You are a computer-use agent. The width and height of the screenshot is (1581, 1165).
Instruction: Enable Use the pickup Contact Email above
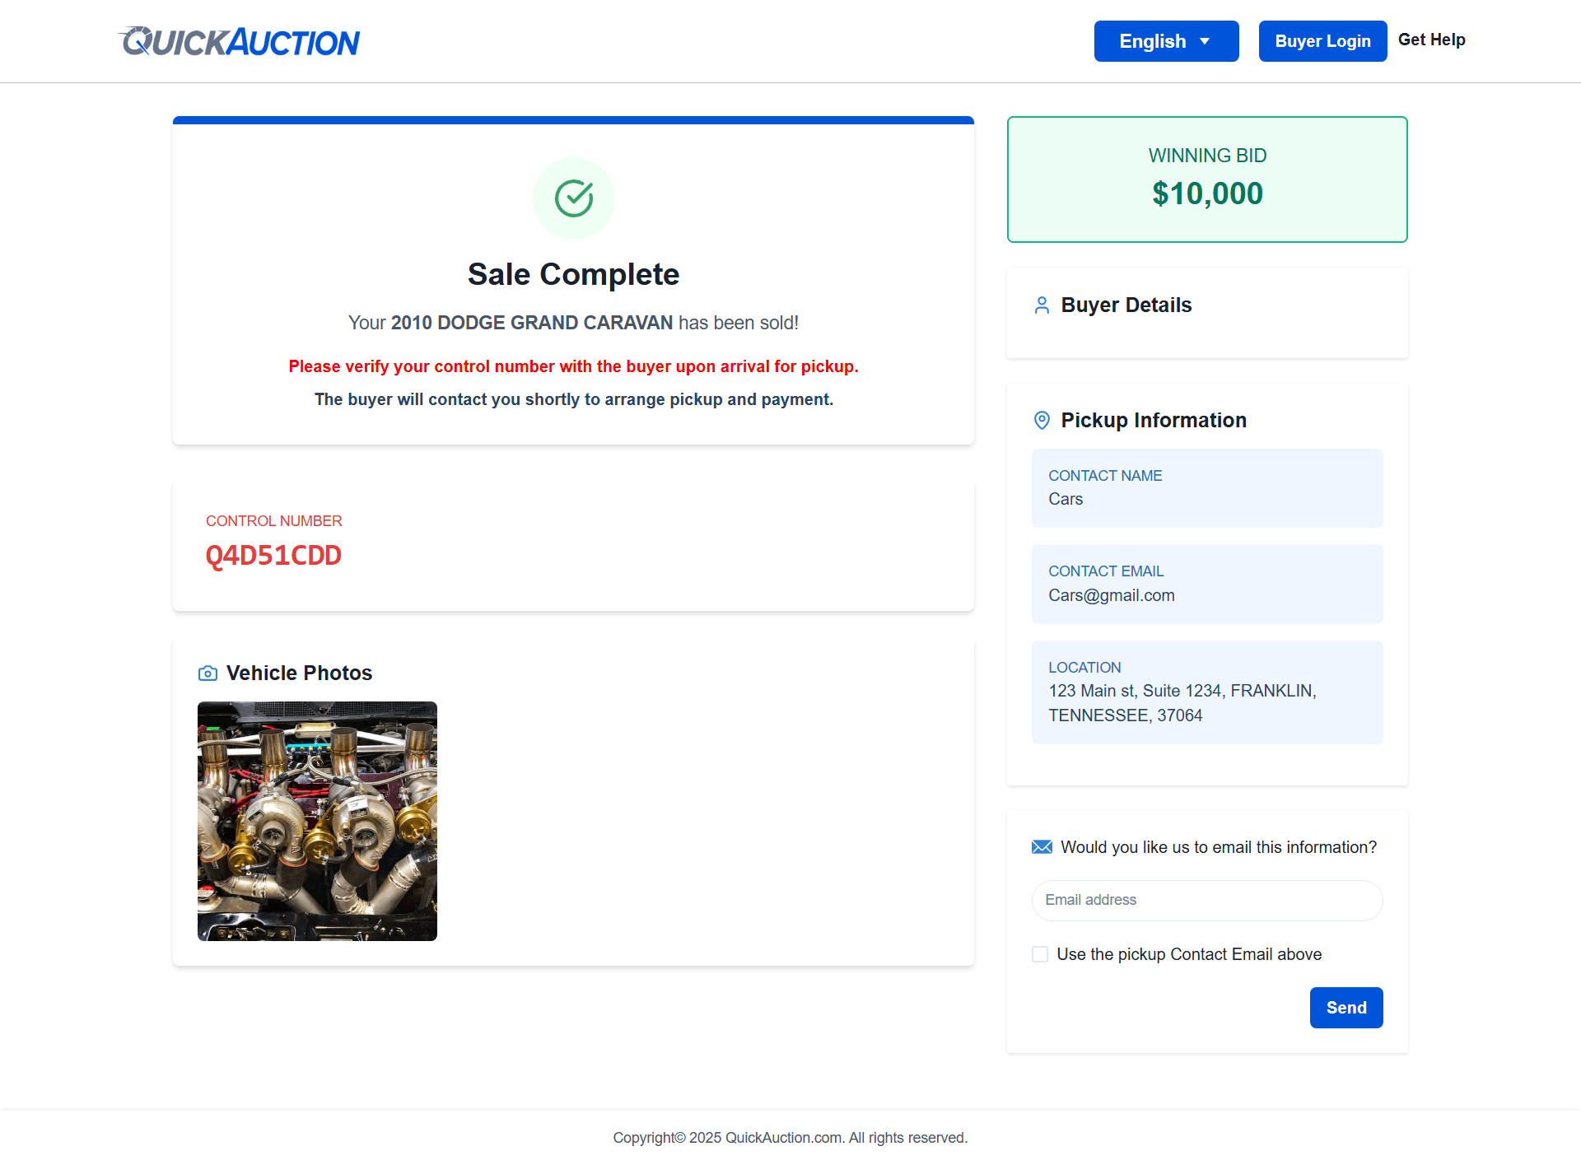click(1039, 953)
